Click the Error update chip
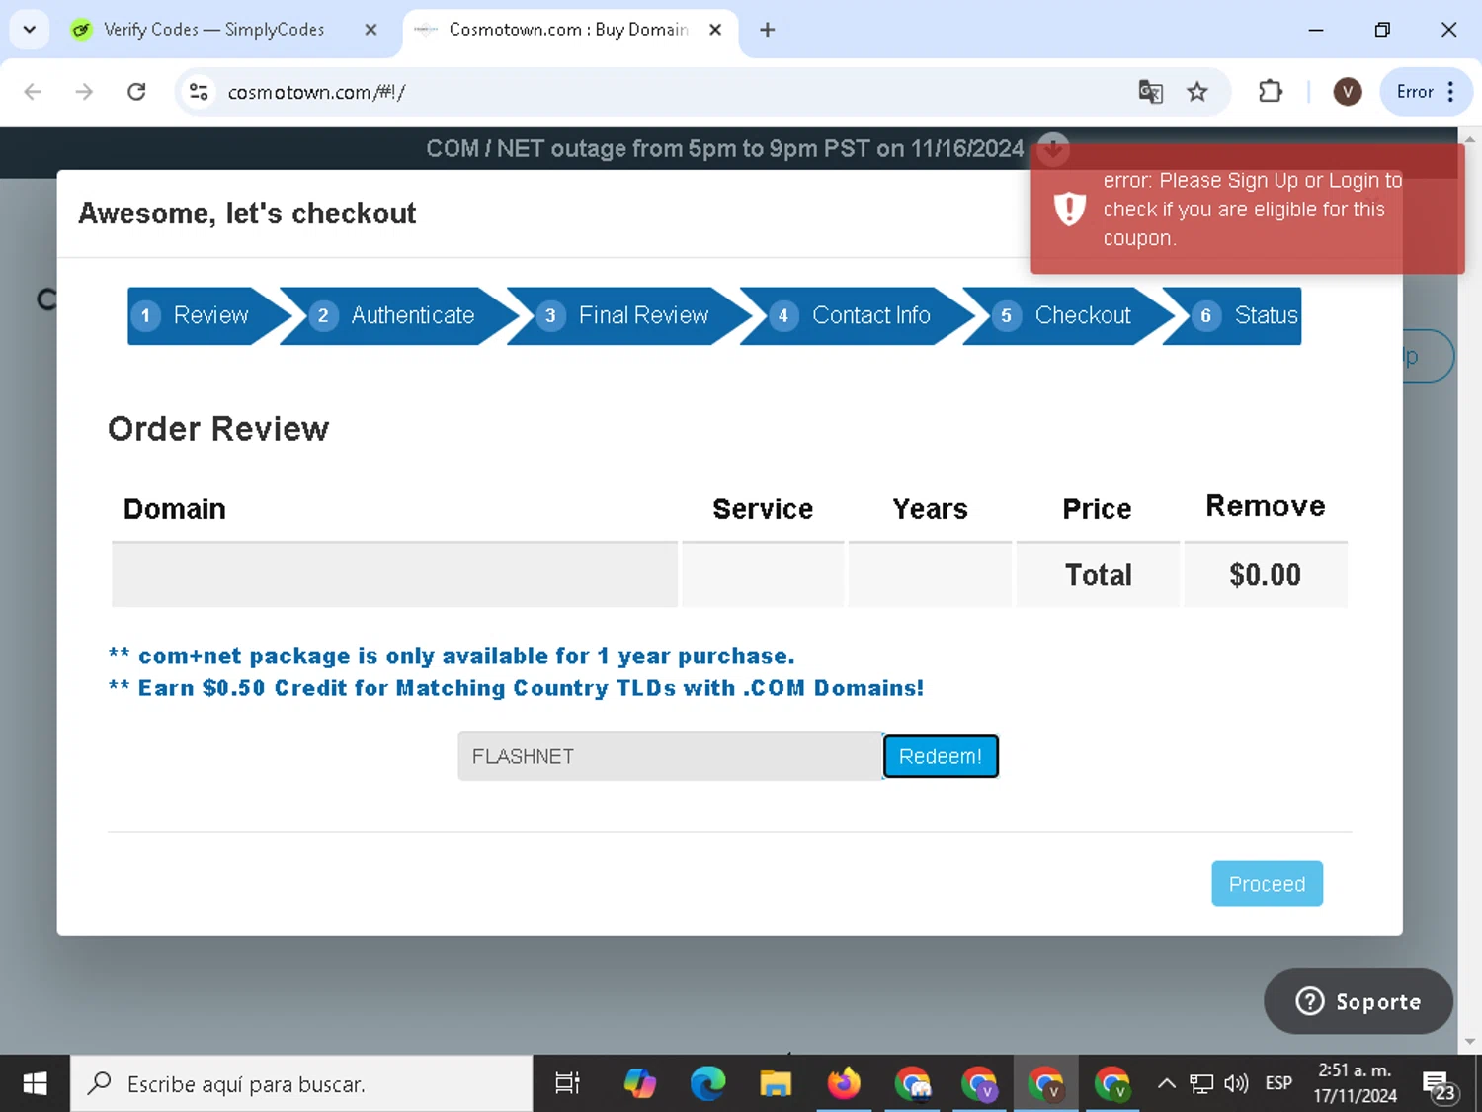This screenshot has width=1482, height=1112. coord(1414,92)
